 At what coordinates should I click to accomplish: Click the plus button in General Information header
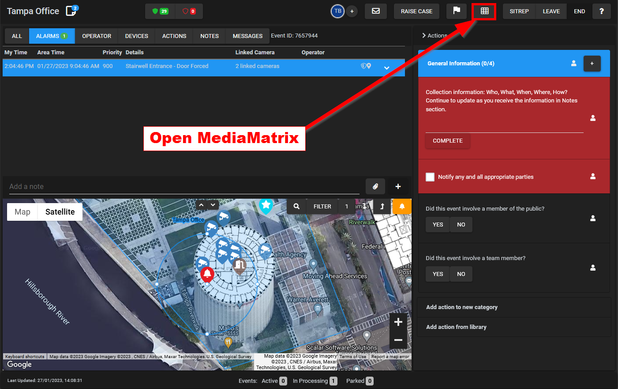coord(592,64)
